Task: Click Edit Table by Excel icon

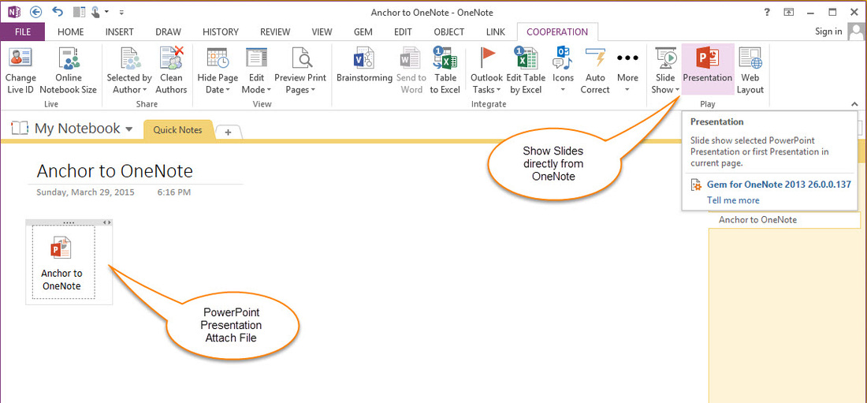Action: [525, 58]
